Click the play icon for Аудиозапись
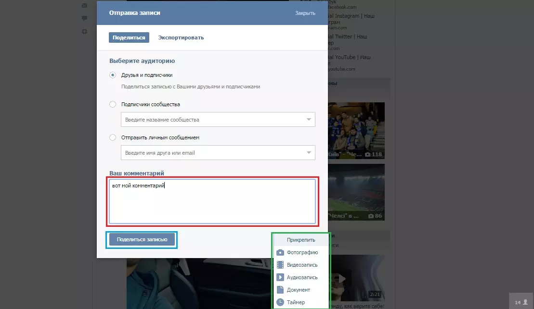534x309 pixels. (280, 277)
